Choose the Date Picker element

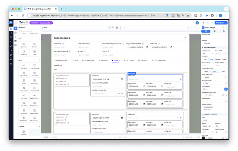24,97
